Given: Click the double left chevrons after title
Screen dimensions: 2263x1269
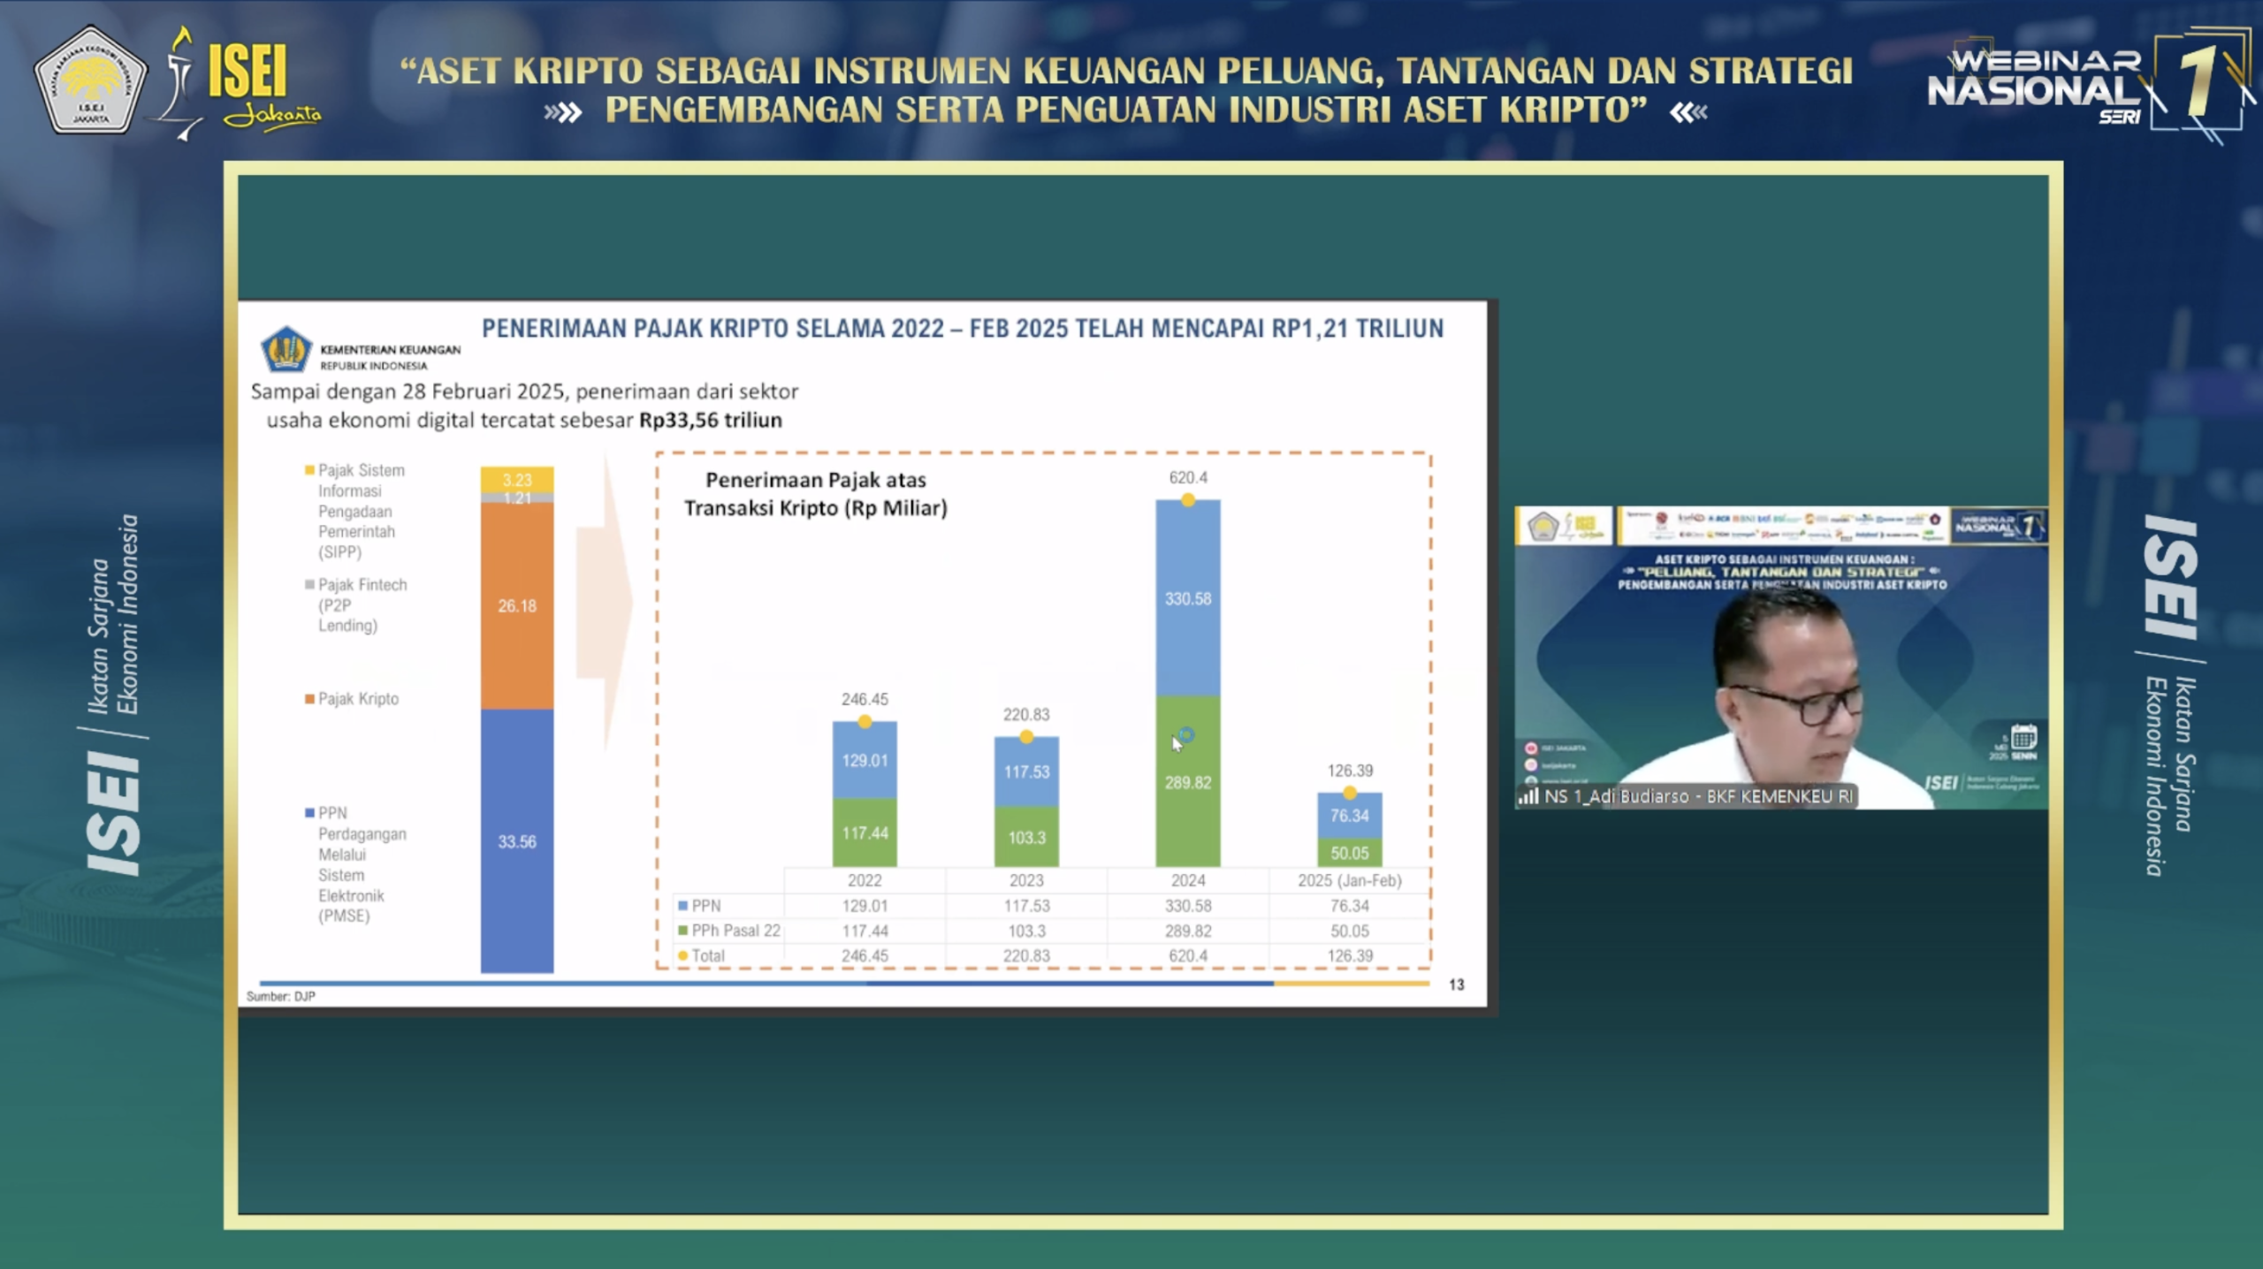Looking at the screenshot, I should [1688, 112].
